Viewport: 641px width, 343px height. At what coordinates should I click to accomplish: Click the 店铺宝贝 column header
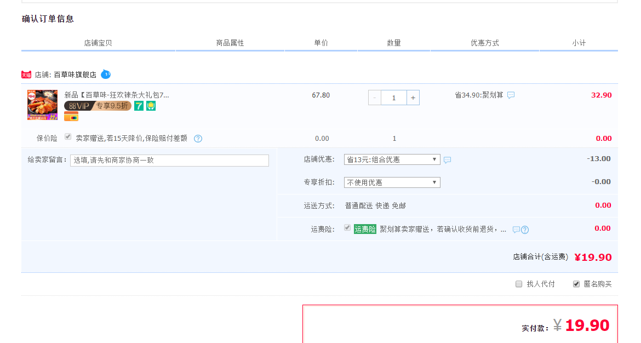coord(98,43)
